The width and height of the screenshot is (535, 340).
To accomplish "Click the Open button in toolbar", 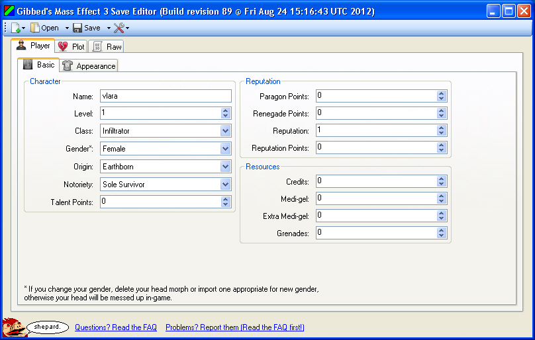I will [x=45, y=28].
